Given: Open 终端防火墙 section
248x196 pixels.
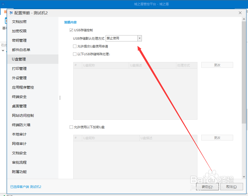Looking at the screenshot, I should pyautogui.click(x=33, y=125).
